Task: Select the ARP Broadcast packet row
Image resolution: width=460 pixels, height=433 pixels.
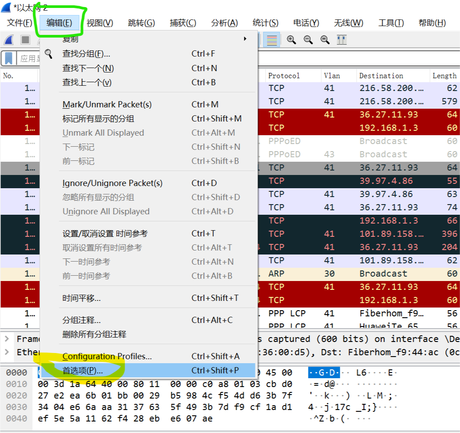Action: tap(309, 273)
